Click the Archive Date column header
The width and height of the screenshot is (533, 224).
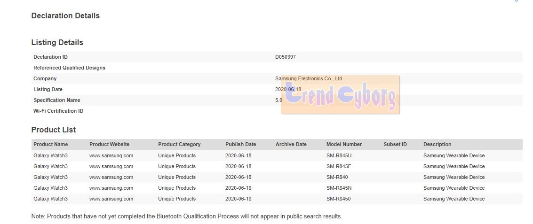click(291, 144)
